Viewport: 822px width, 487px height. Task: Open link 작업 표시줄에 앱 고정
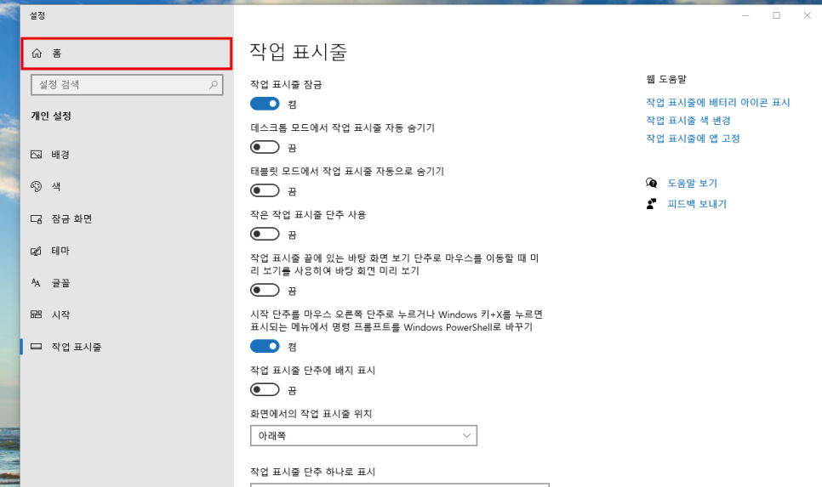tap(693, 139)
